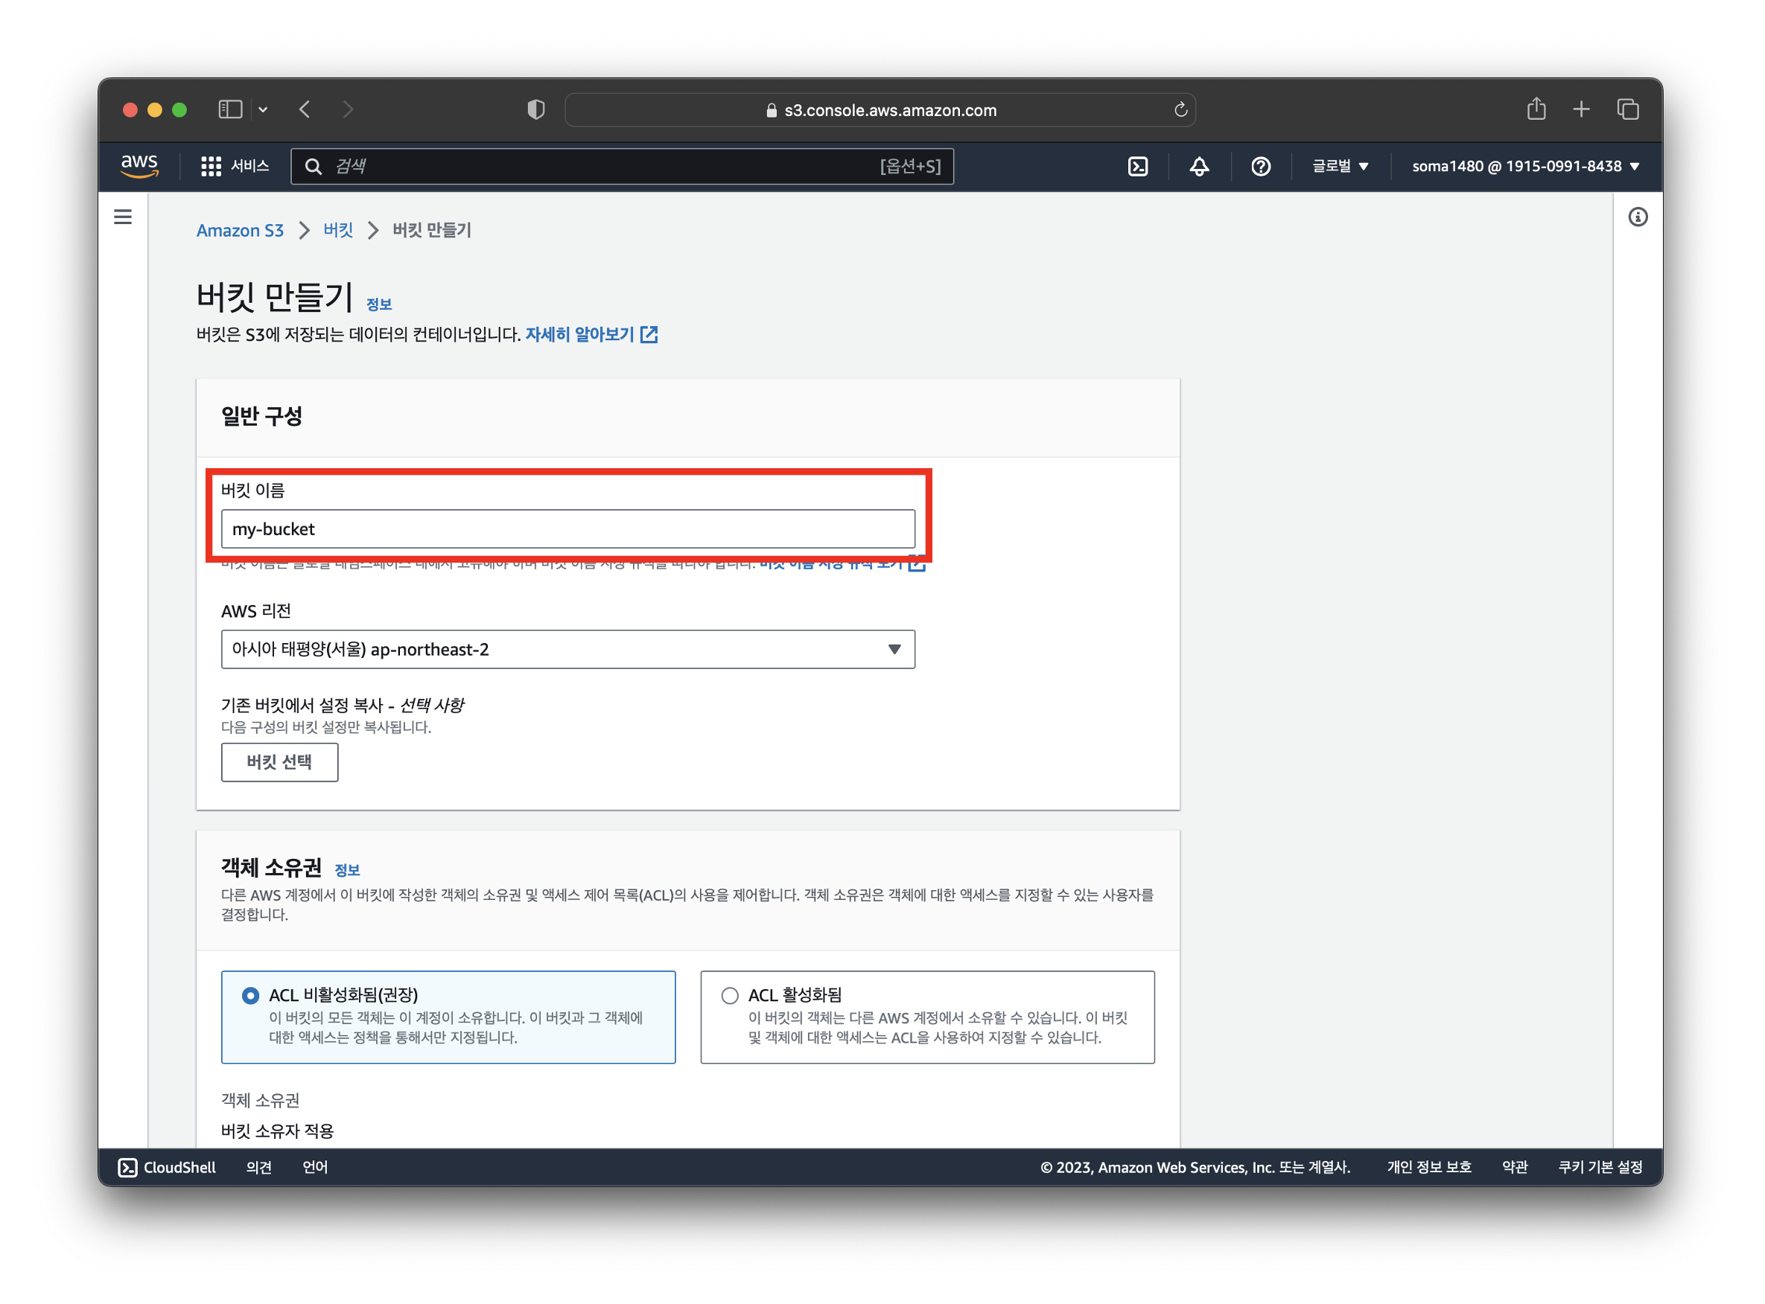Open the notifications bell
Viewport: 1765px width, 1304px height.
(x=1199, y=167)
